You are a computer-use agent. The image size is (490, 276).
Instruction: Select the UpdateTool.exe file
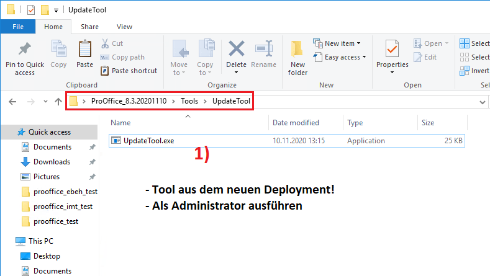(286, 141)
